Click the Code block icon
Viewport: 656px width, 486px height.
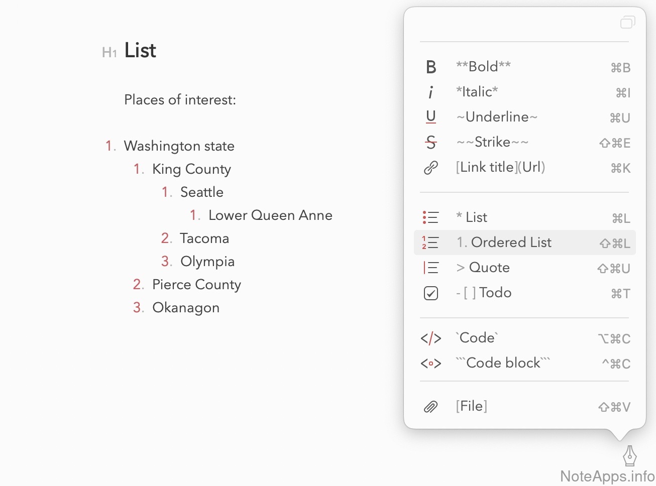coord(431,363)
